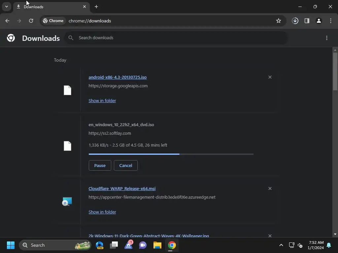This screenshot has width=338, height=253.
Task: Open Task View from the taskbar
Action: pos(114,245)
